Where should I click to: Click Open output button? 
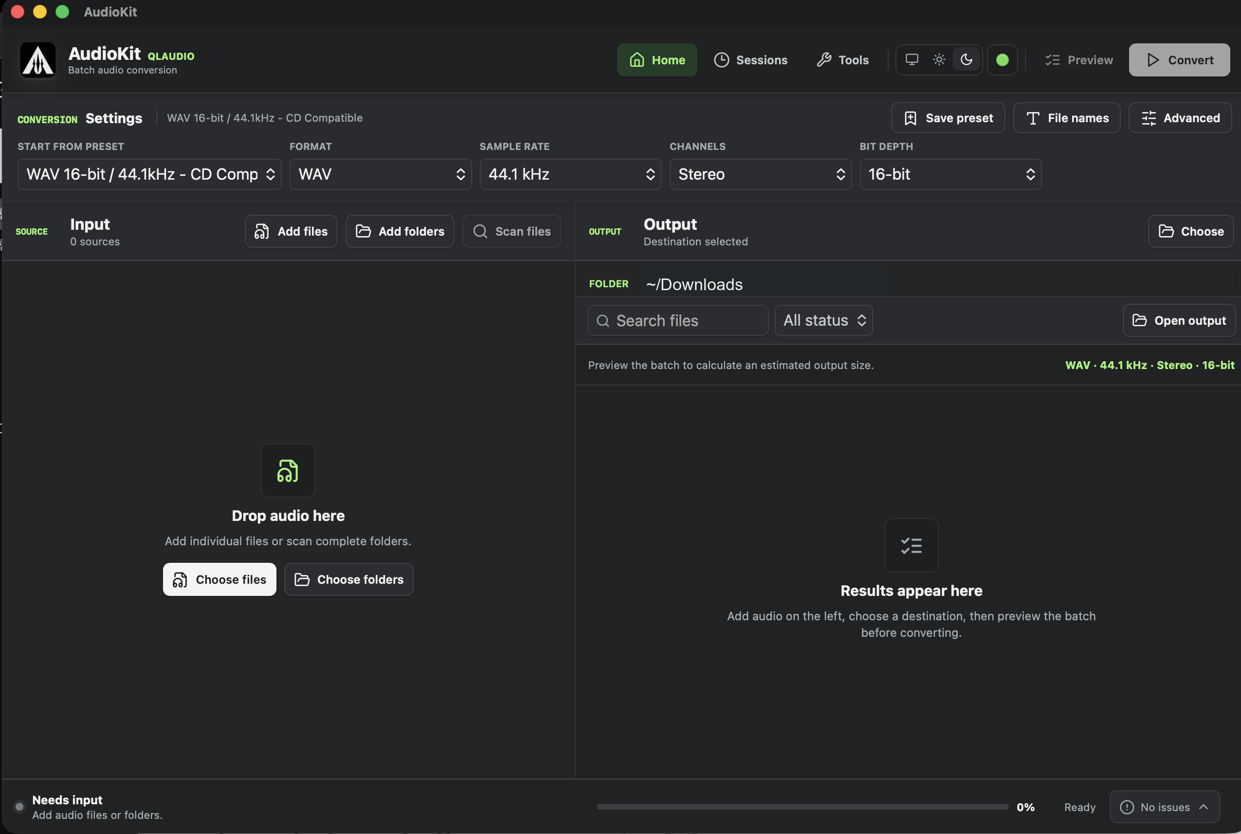(x=1179, y=321)
